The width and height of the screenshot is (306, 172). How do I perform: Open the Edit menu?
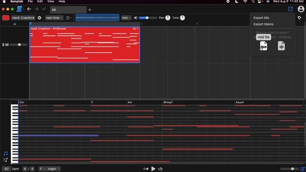click(x=40, y=1)
